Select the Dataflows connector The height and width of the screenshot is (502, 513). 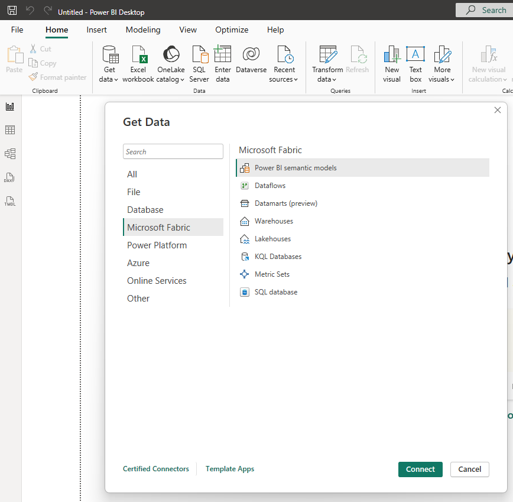[362, 186]
